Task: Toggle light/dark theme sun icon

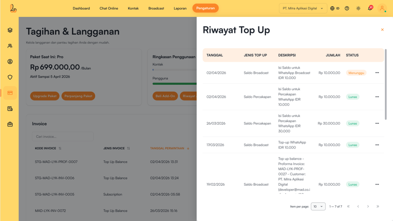Action: pos(358,8)
